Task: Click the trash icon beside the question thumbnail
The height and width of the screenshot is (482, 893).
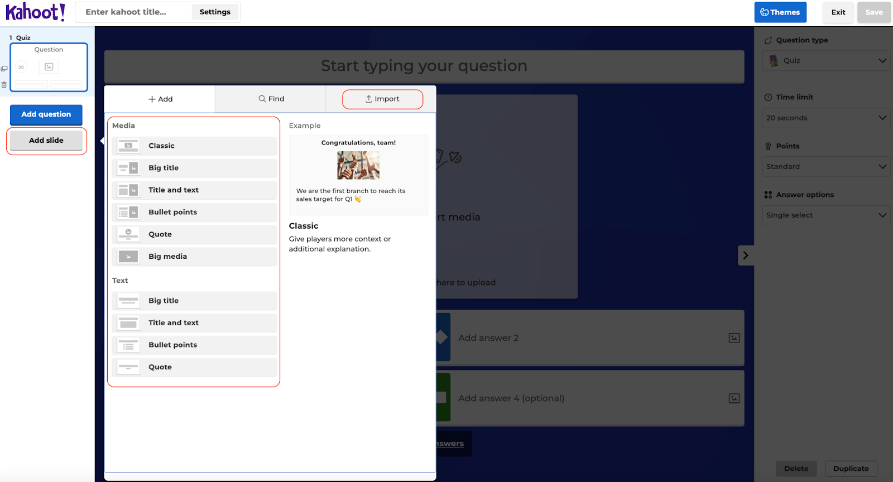Action: [4, 85]
